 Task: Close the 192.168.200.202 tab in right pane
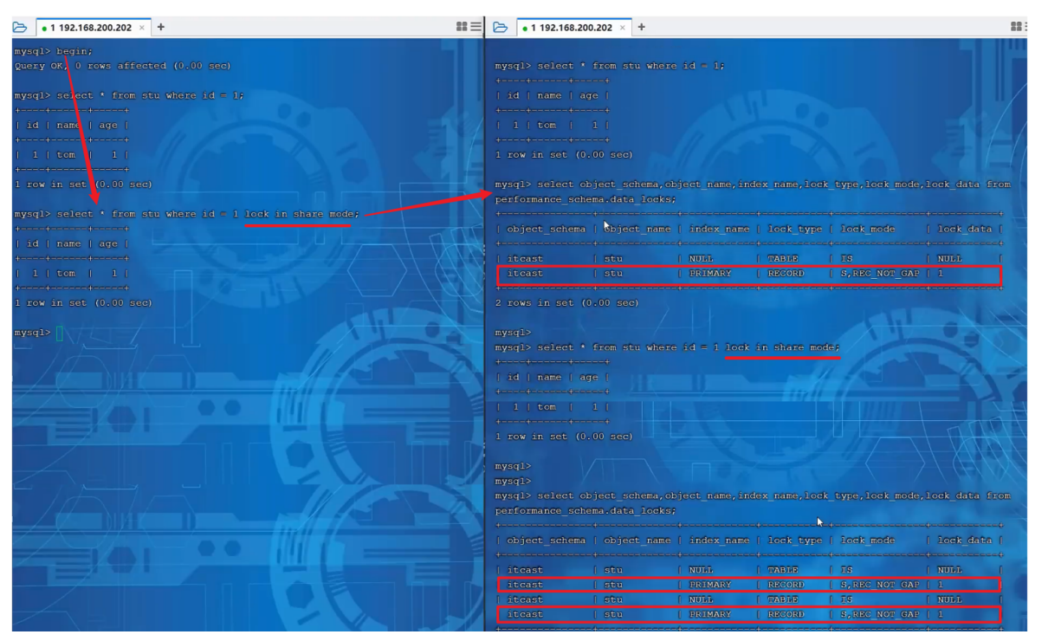tap(623, 28)
